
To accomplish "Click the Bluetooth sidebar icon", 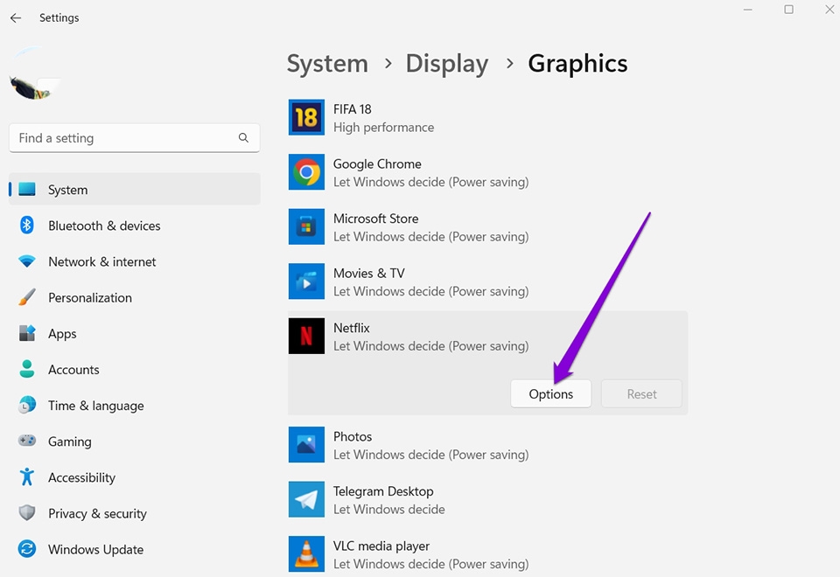I will click(x=24, y=226).
